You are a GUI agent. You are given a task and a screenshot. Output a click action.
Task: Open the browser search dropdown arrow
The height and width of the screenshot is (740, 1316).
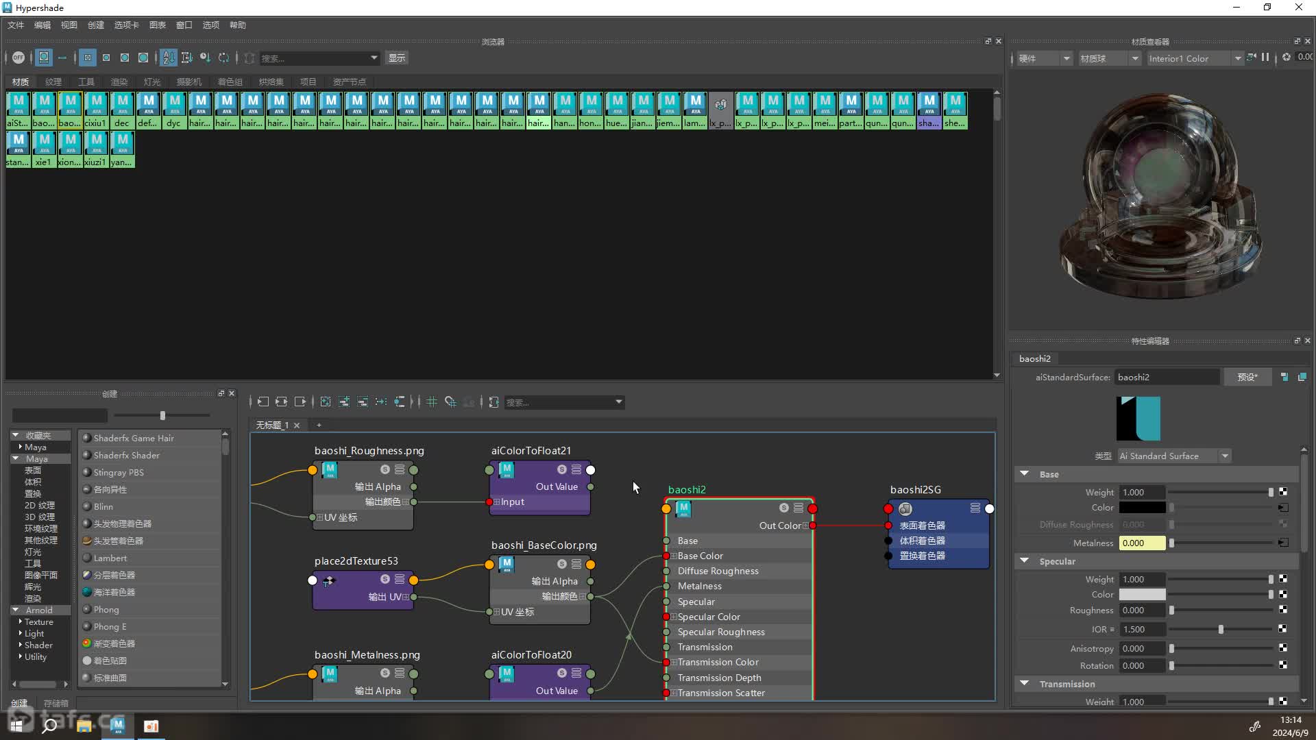(374, 58)
